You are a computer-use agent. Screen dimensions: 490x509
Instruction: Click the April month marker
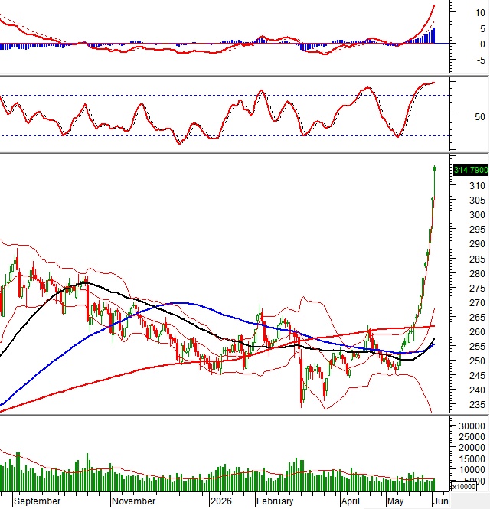(350, 501)
